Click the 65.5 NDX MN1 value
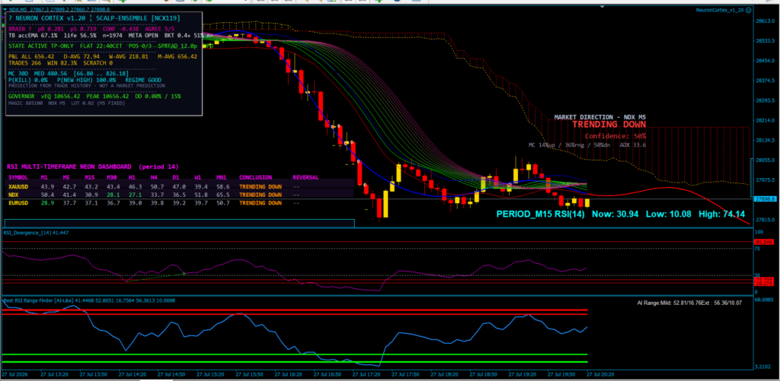 click(223, 195)
